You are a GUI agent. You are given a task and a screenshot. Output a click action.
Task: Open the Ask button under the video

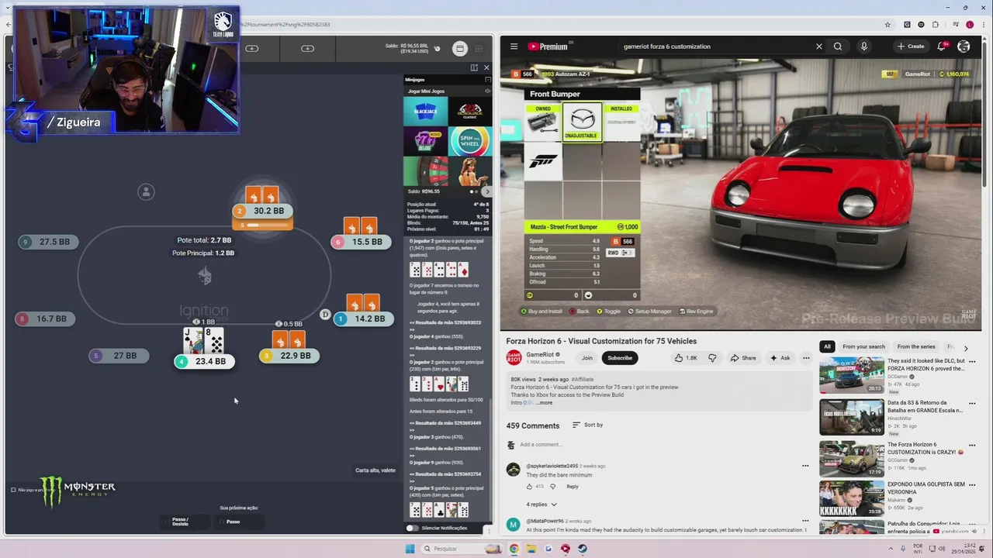[780, 358]
